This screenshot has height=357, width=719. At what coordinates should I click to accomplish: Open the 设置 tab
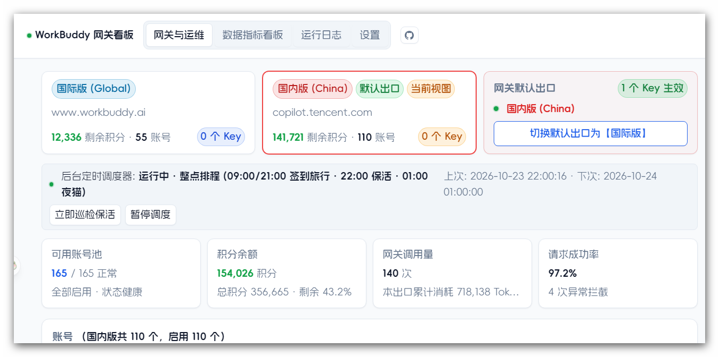(x=370, y=35)
